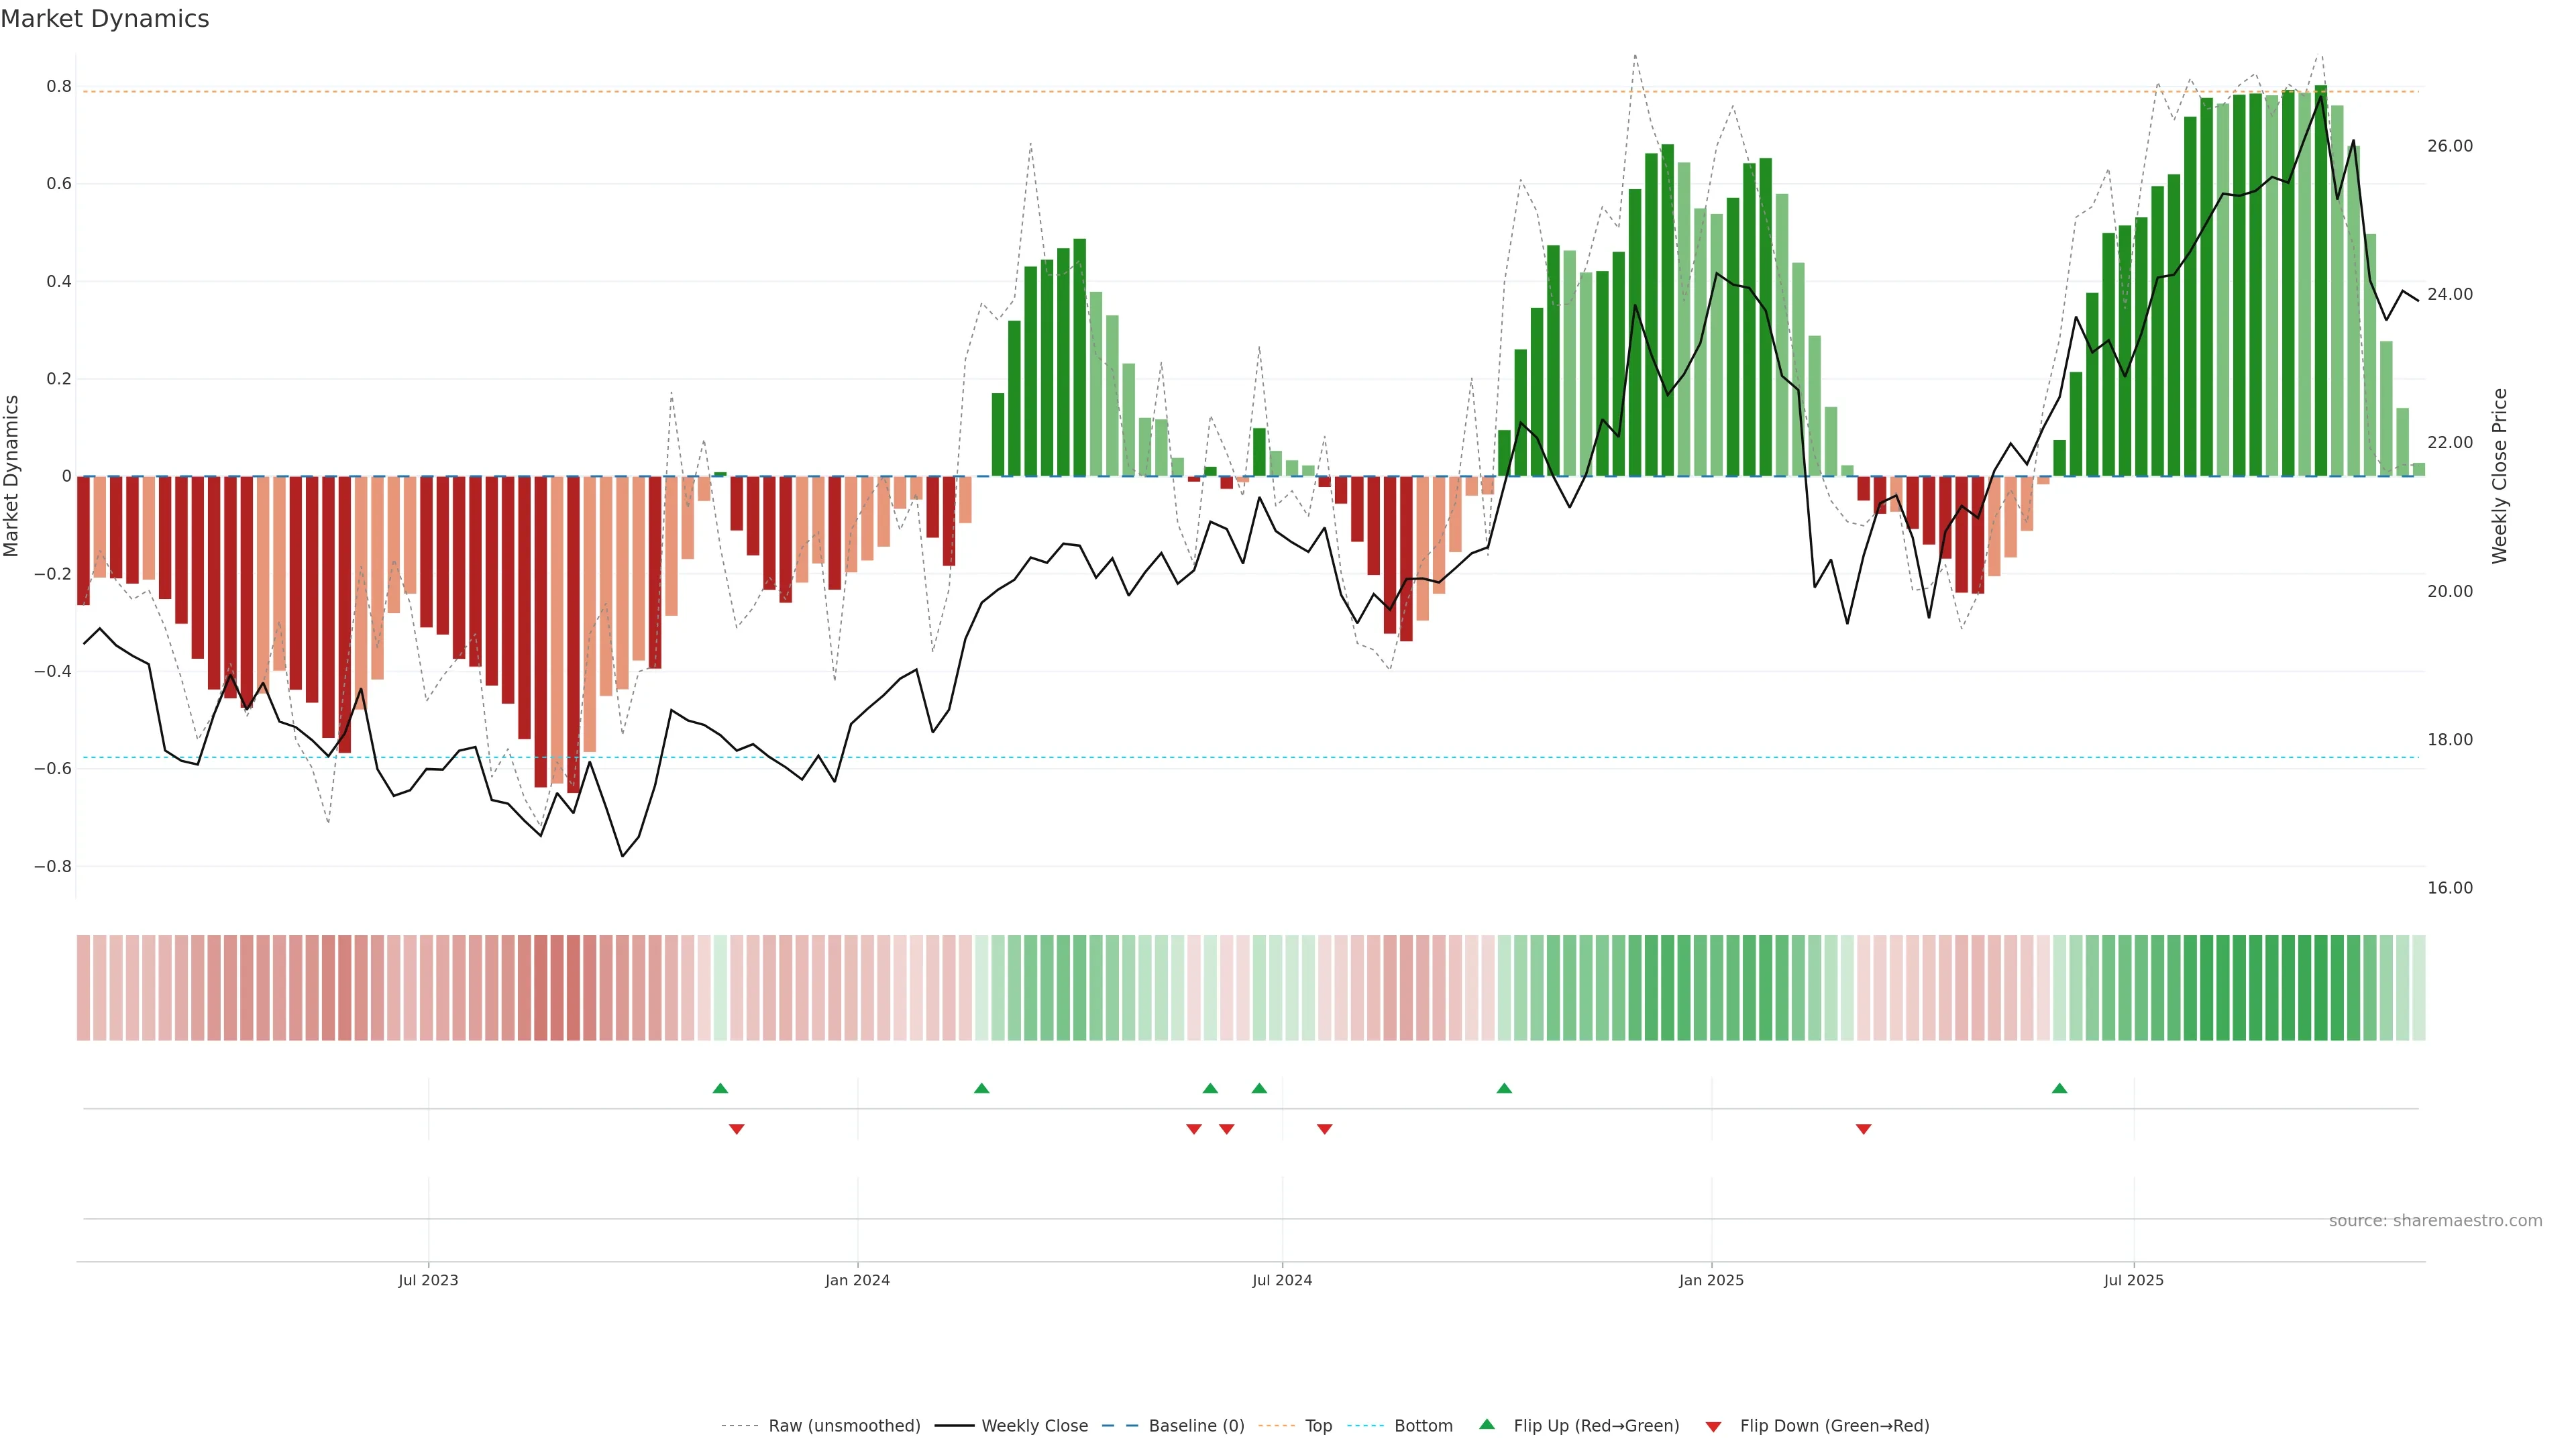Toggle the Baseline (0) legend entry
Image resolution: width=2576 pixels, height=1449 pixels.
[1196, 1426]
